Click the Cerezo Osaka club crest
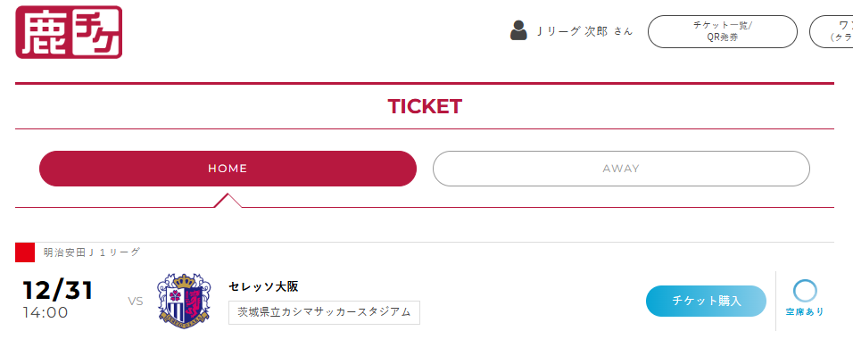The height and width of the screenshot is (339, 853). click(184, 301)
